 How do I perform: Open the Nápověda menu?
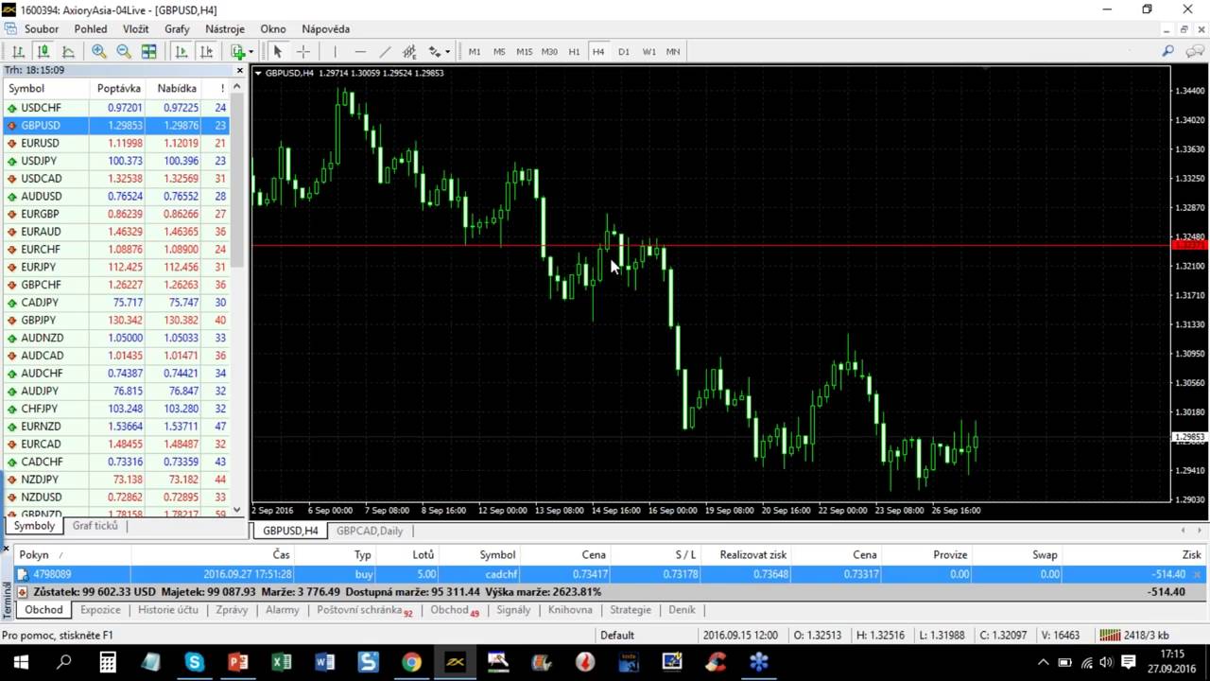(325, 29)
